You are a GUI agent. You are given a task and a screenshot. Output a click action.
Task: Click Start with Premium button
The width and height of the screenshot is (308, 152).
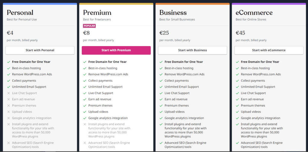click(116, 50)
